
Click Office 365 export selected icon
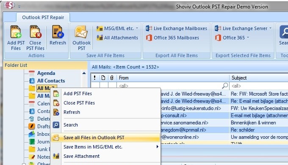[x=218, y=38]
